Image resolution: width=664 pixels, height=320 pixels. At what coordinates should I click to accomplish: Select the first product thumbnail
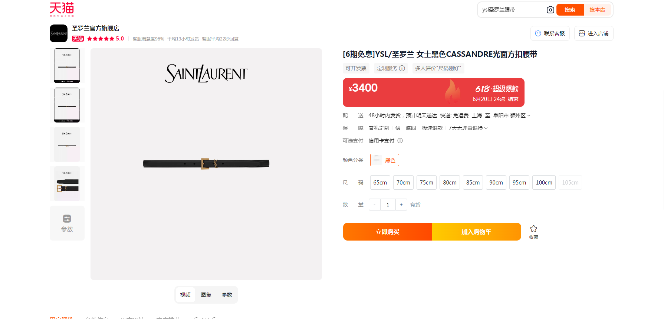[67, 66]
